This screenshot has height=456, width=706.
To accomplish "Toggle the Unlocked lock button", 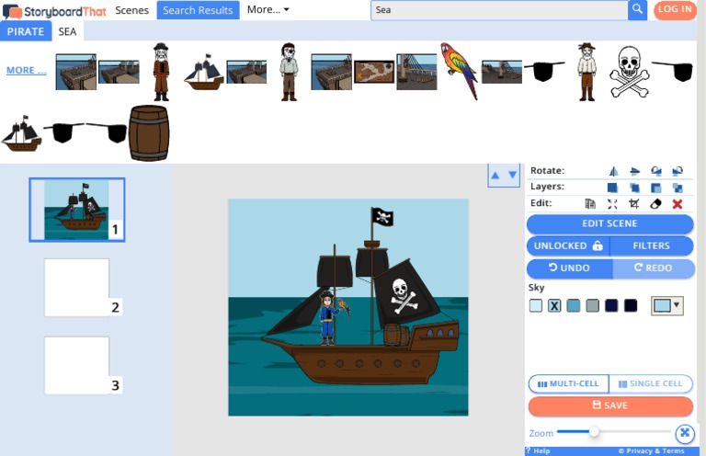I will point(567,246).
